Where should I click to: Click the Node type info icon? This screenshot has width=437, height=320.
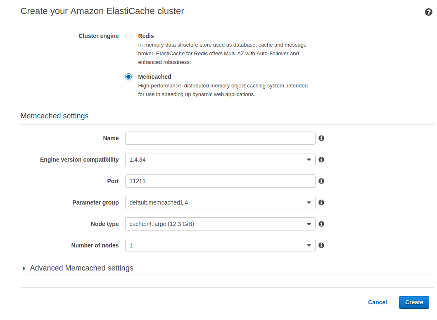[x=321, y=224]
